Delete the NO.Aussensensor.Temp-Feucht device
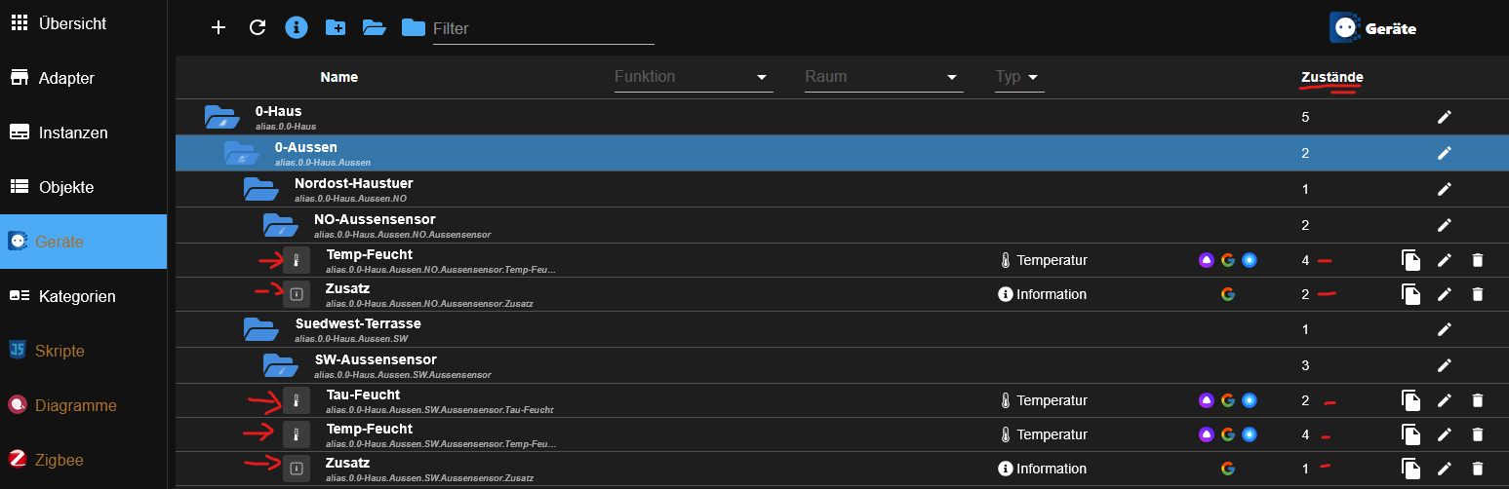The width and height of the screenshot is (1509, 489). (1478, 260)
